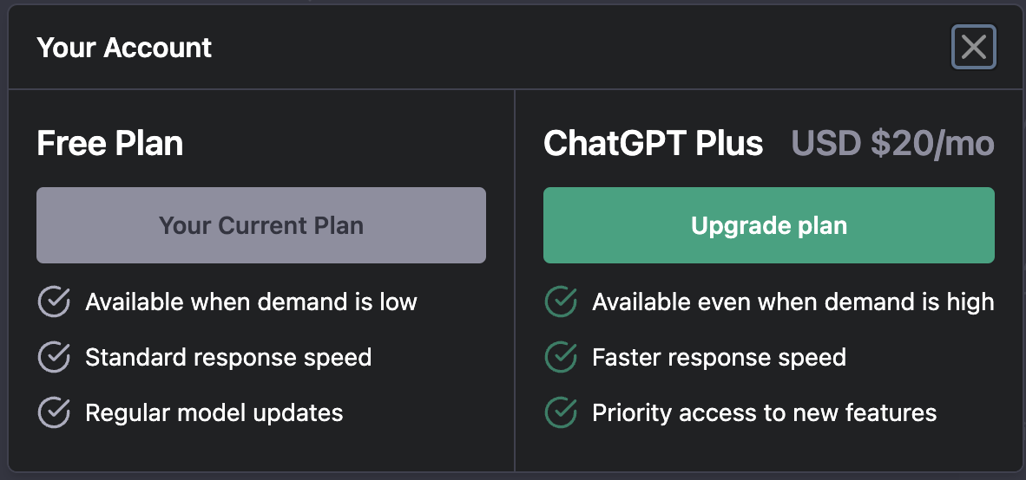The width and height of the screenshot is (1026, 480).
Task: Click Priority access to new features text
Action: 764,412
